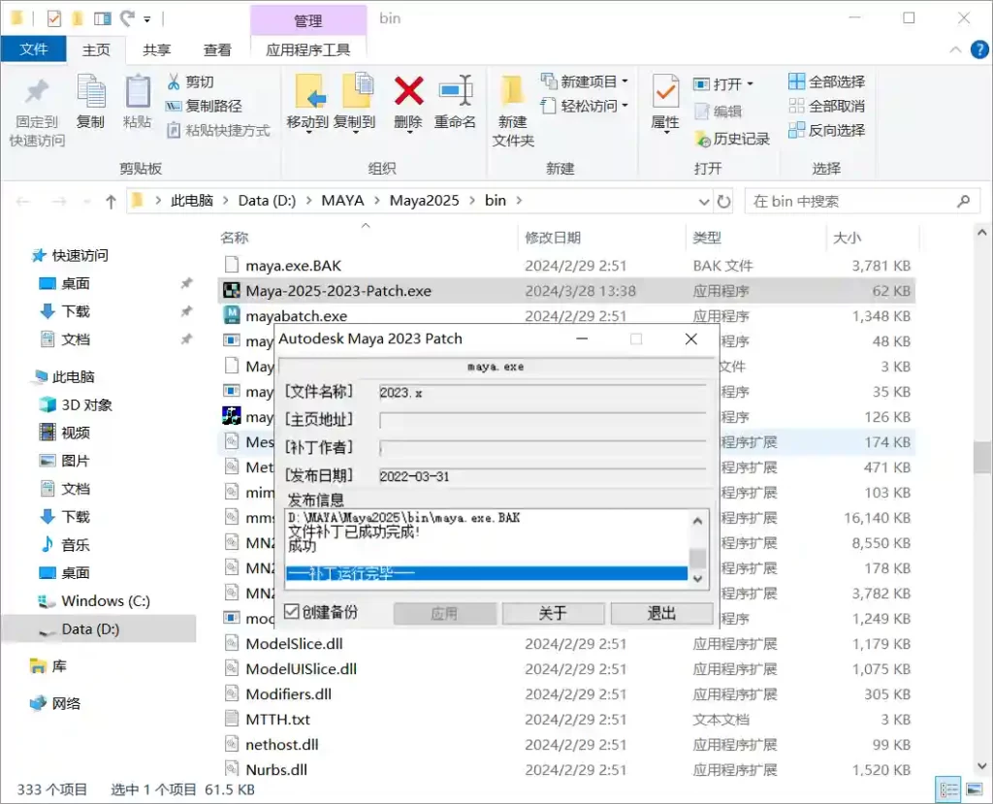Click the refresh icon beside the address bar
This screenshot has width=993, height=804.
[723, 202]
